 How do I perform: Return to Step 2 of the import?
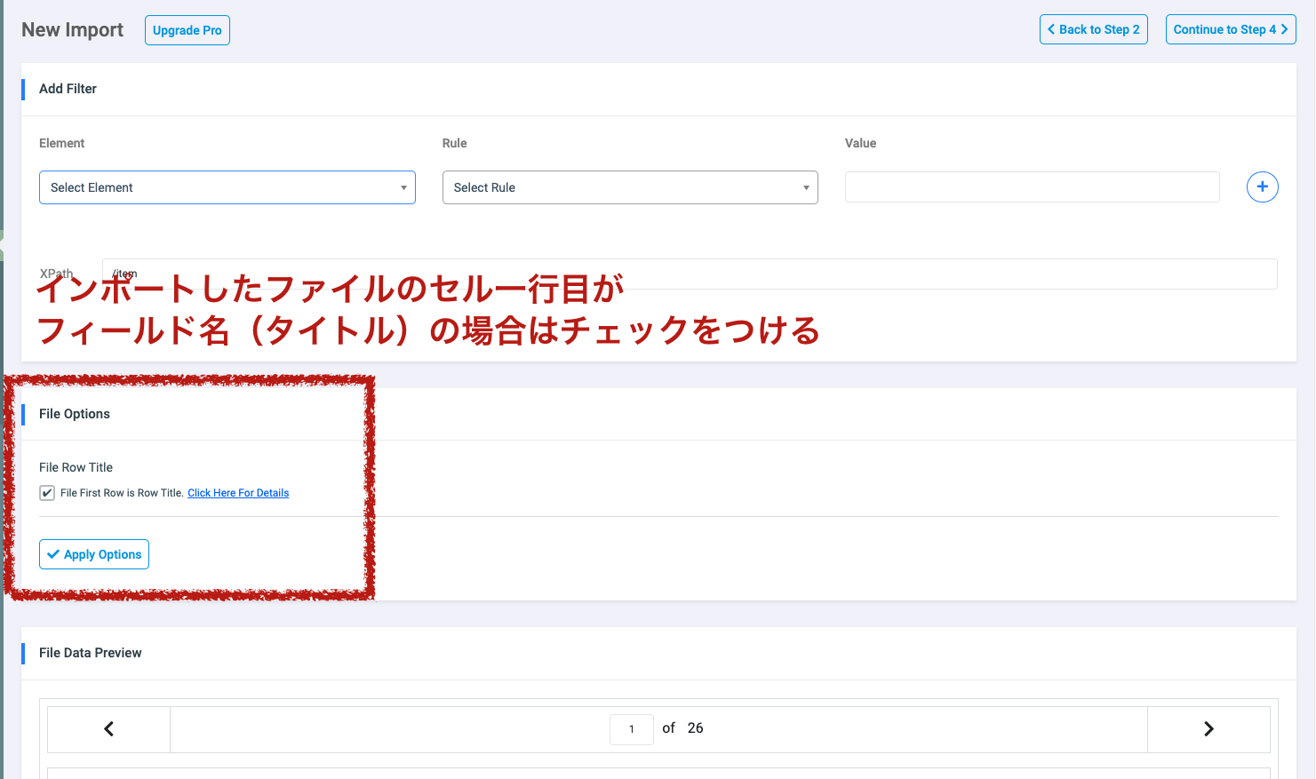click(1093, 28)
